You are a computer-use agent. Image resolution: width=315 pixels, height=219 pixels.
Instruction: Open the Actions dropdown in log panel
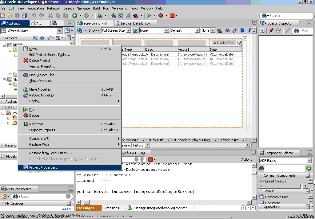pyautogui.click(x=248, y=159)
